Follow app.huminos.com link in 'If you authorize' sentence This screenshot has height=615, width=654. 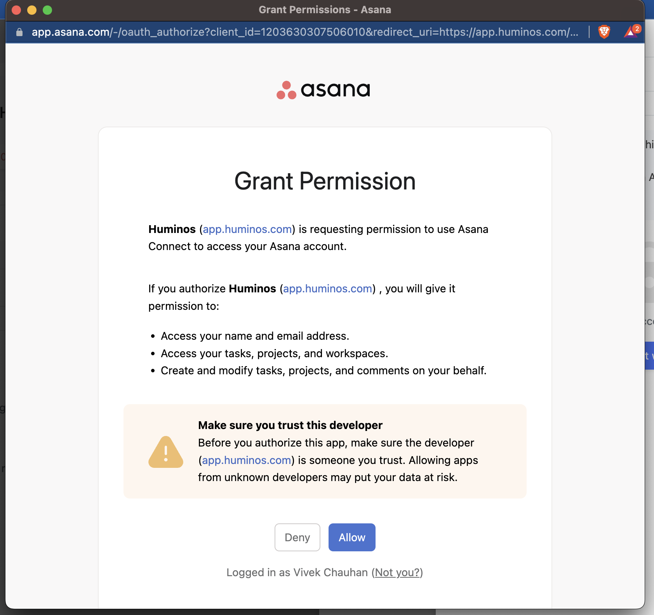[x=328, y=289]
